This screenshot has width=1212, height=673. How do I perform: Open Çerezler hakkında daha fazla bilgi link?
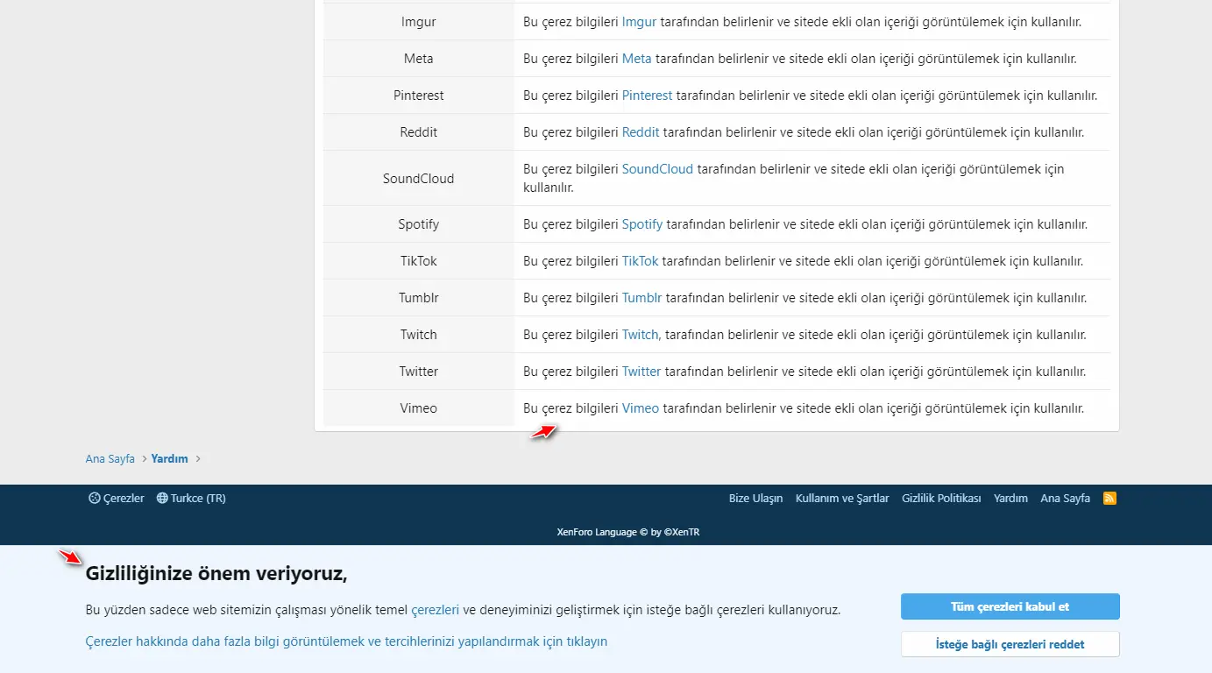(346, 641)
